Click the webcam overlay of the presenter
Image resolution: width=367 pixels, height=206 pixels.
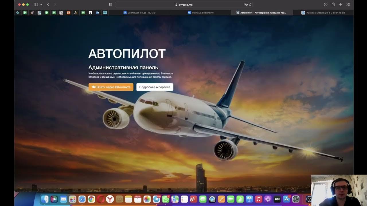[x=339, y=190]
